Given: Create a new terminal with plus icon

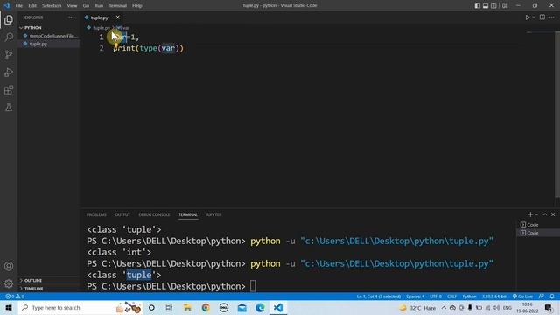Looking at the screenshot, I should [530, 214].
